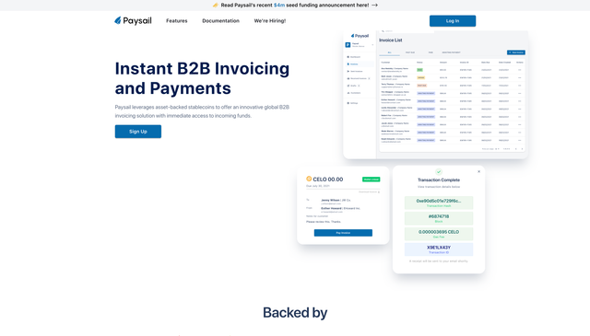Click the green Paid status badge in first row
590x336 pixels.
click(419, 70)
